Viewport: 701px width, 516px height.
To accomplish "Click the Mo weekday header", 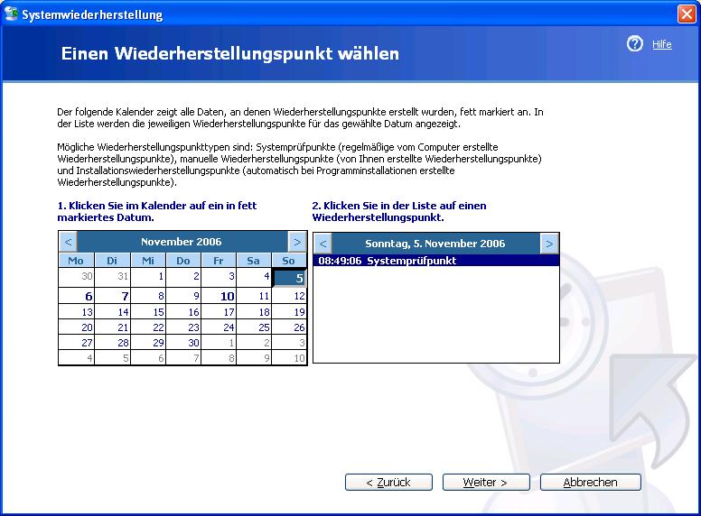I will [77, 260].
